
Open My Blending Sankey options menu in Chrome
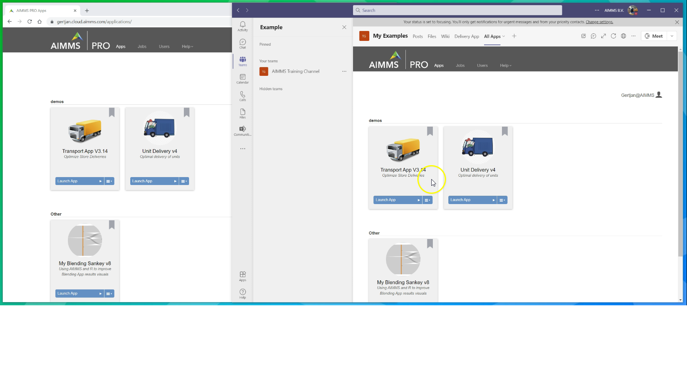click(109, 293)
